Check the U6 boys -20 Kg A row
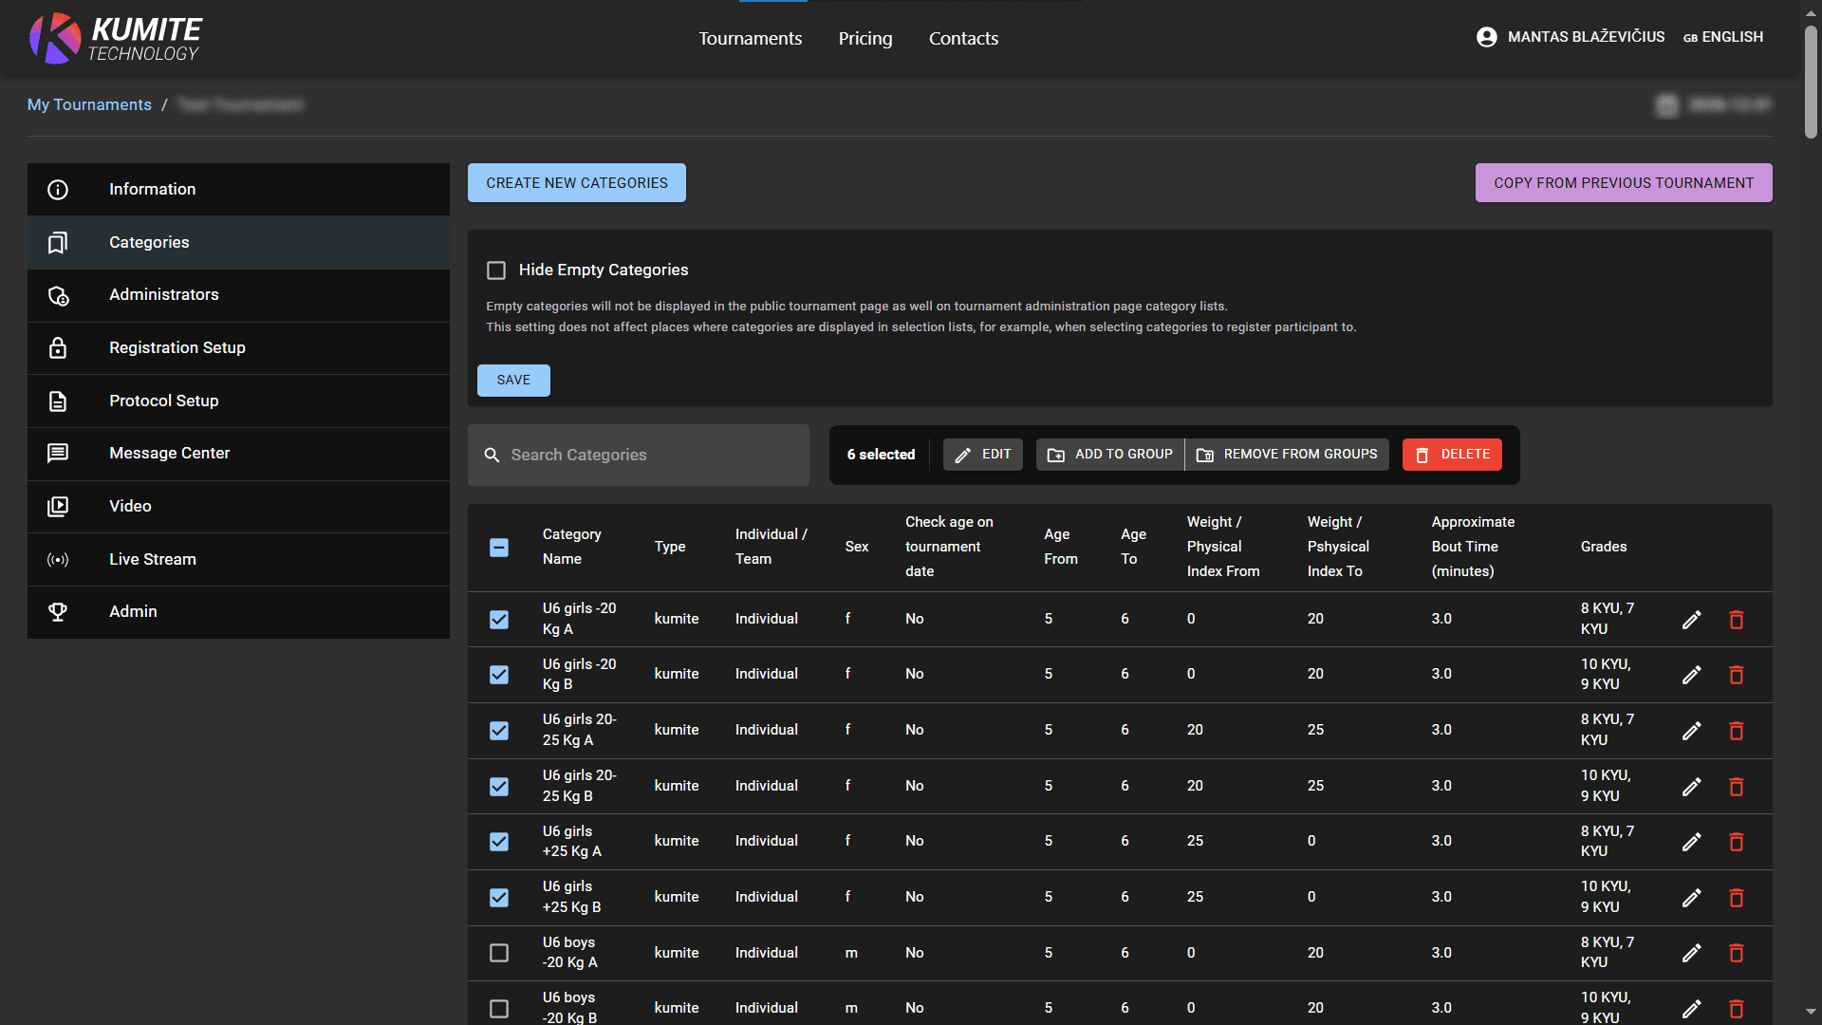 point(499,953)
